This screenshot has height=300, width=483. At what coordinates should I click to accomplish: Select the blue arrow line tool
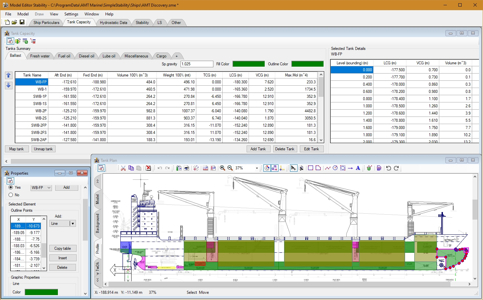pos(350,168)
